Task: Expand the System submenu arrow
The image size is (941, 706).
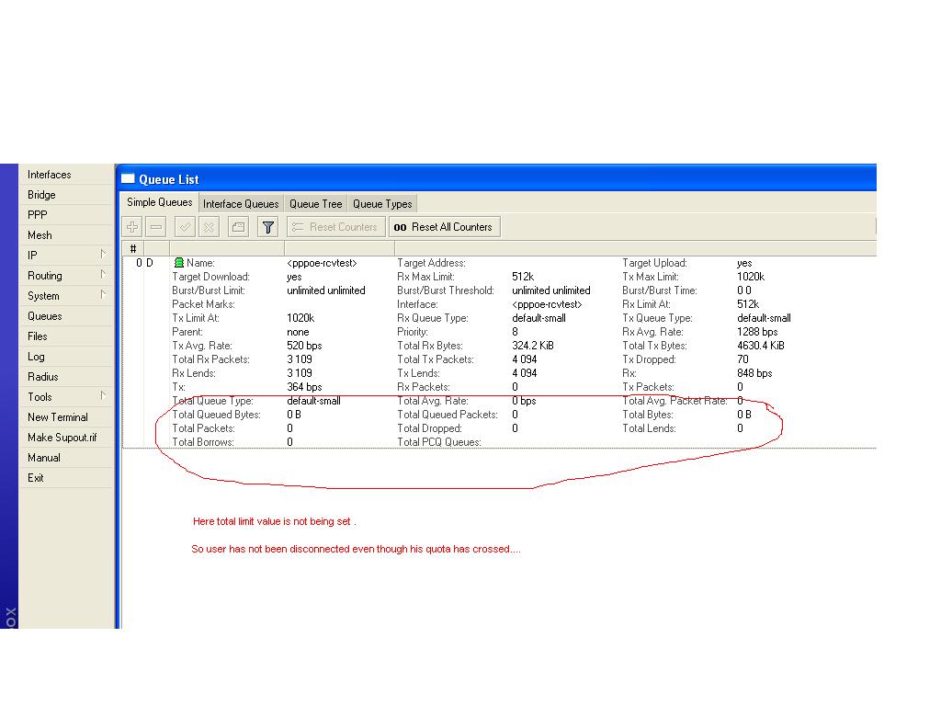Action: (x=103, y=295)
